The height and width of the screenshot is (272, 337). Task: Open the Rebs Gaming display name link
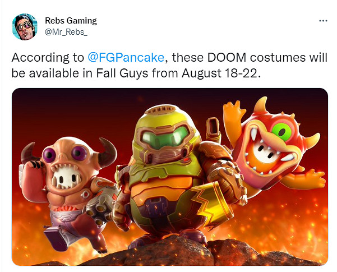click(x=71, y=21)
